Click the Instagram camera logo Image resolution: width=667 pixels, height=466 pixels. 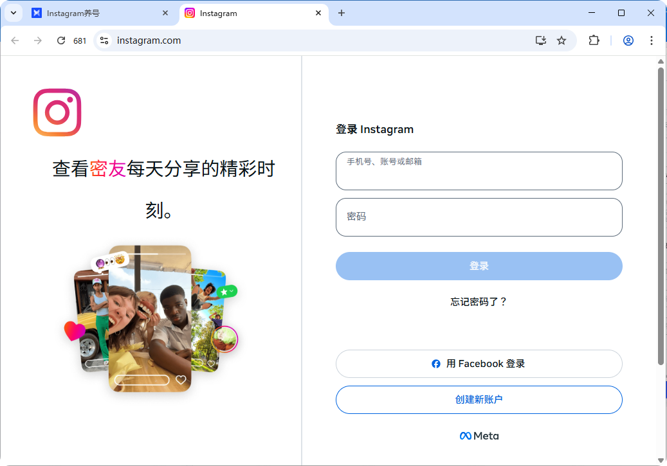coord(57,112)
